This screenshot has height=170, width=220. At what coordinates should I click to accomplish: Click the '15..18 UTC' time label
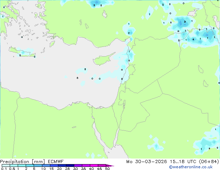click(183, 162)
